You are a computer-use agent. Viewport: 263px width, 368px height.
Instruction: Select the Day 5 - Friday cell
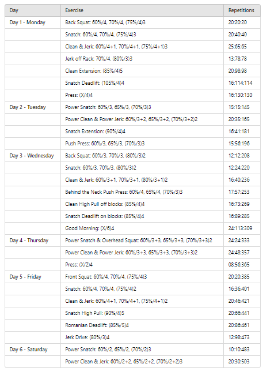point(33,277)
